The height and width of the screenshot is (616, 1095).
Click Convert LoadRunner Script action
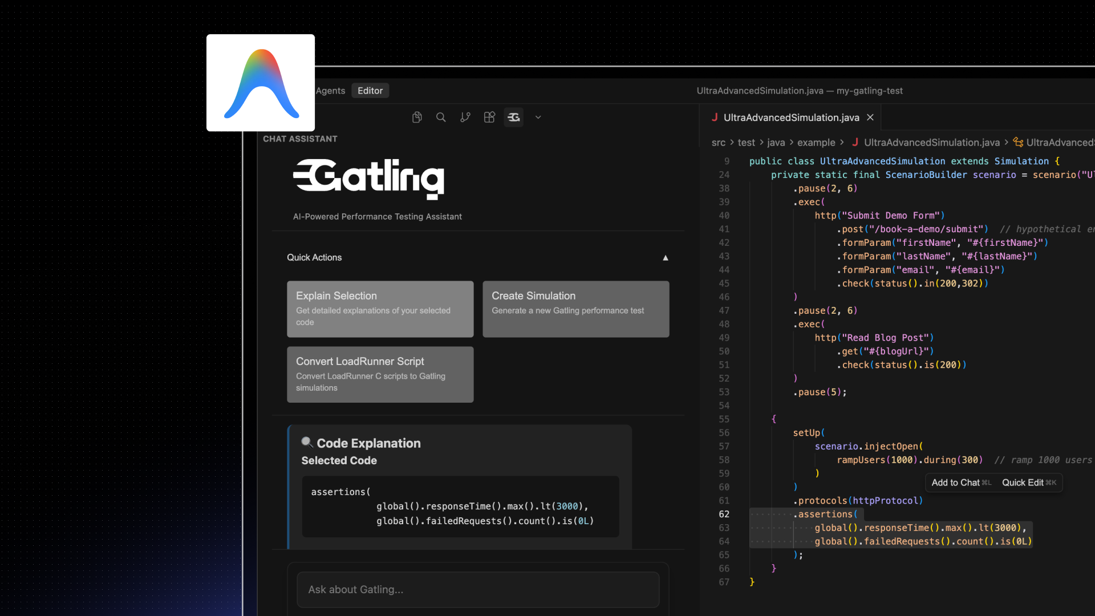coord(380,374)
